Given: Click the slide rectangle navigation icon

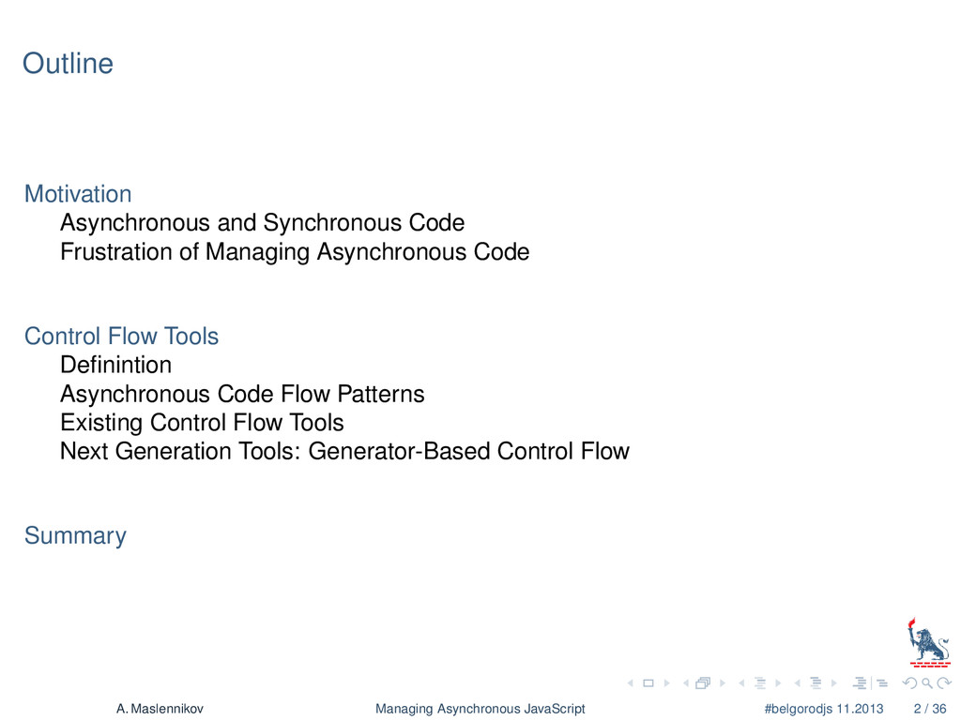Looking at the screenshot, I should tap(648, 683).
